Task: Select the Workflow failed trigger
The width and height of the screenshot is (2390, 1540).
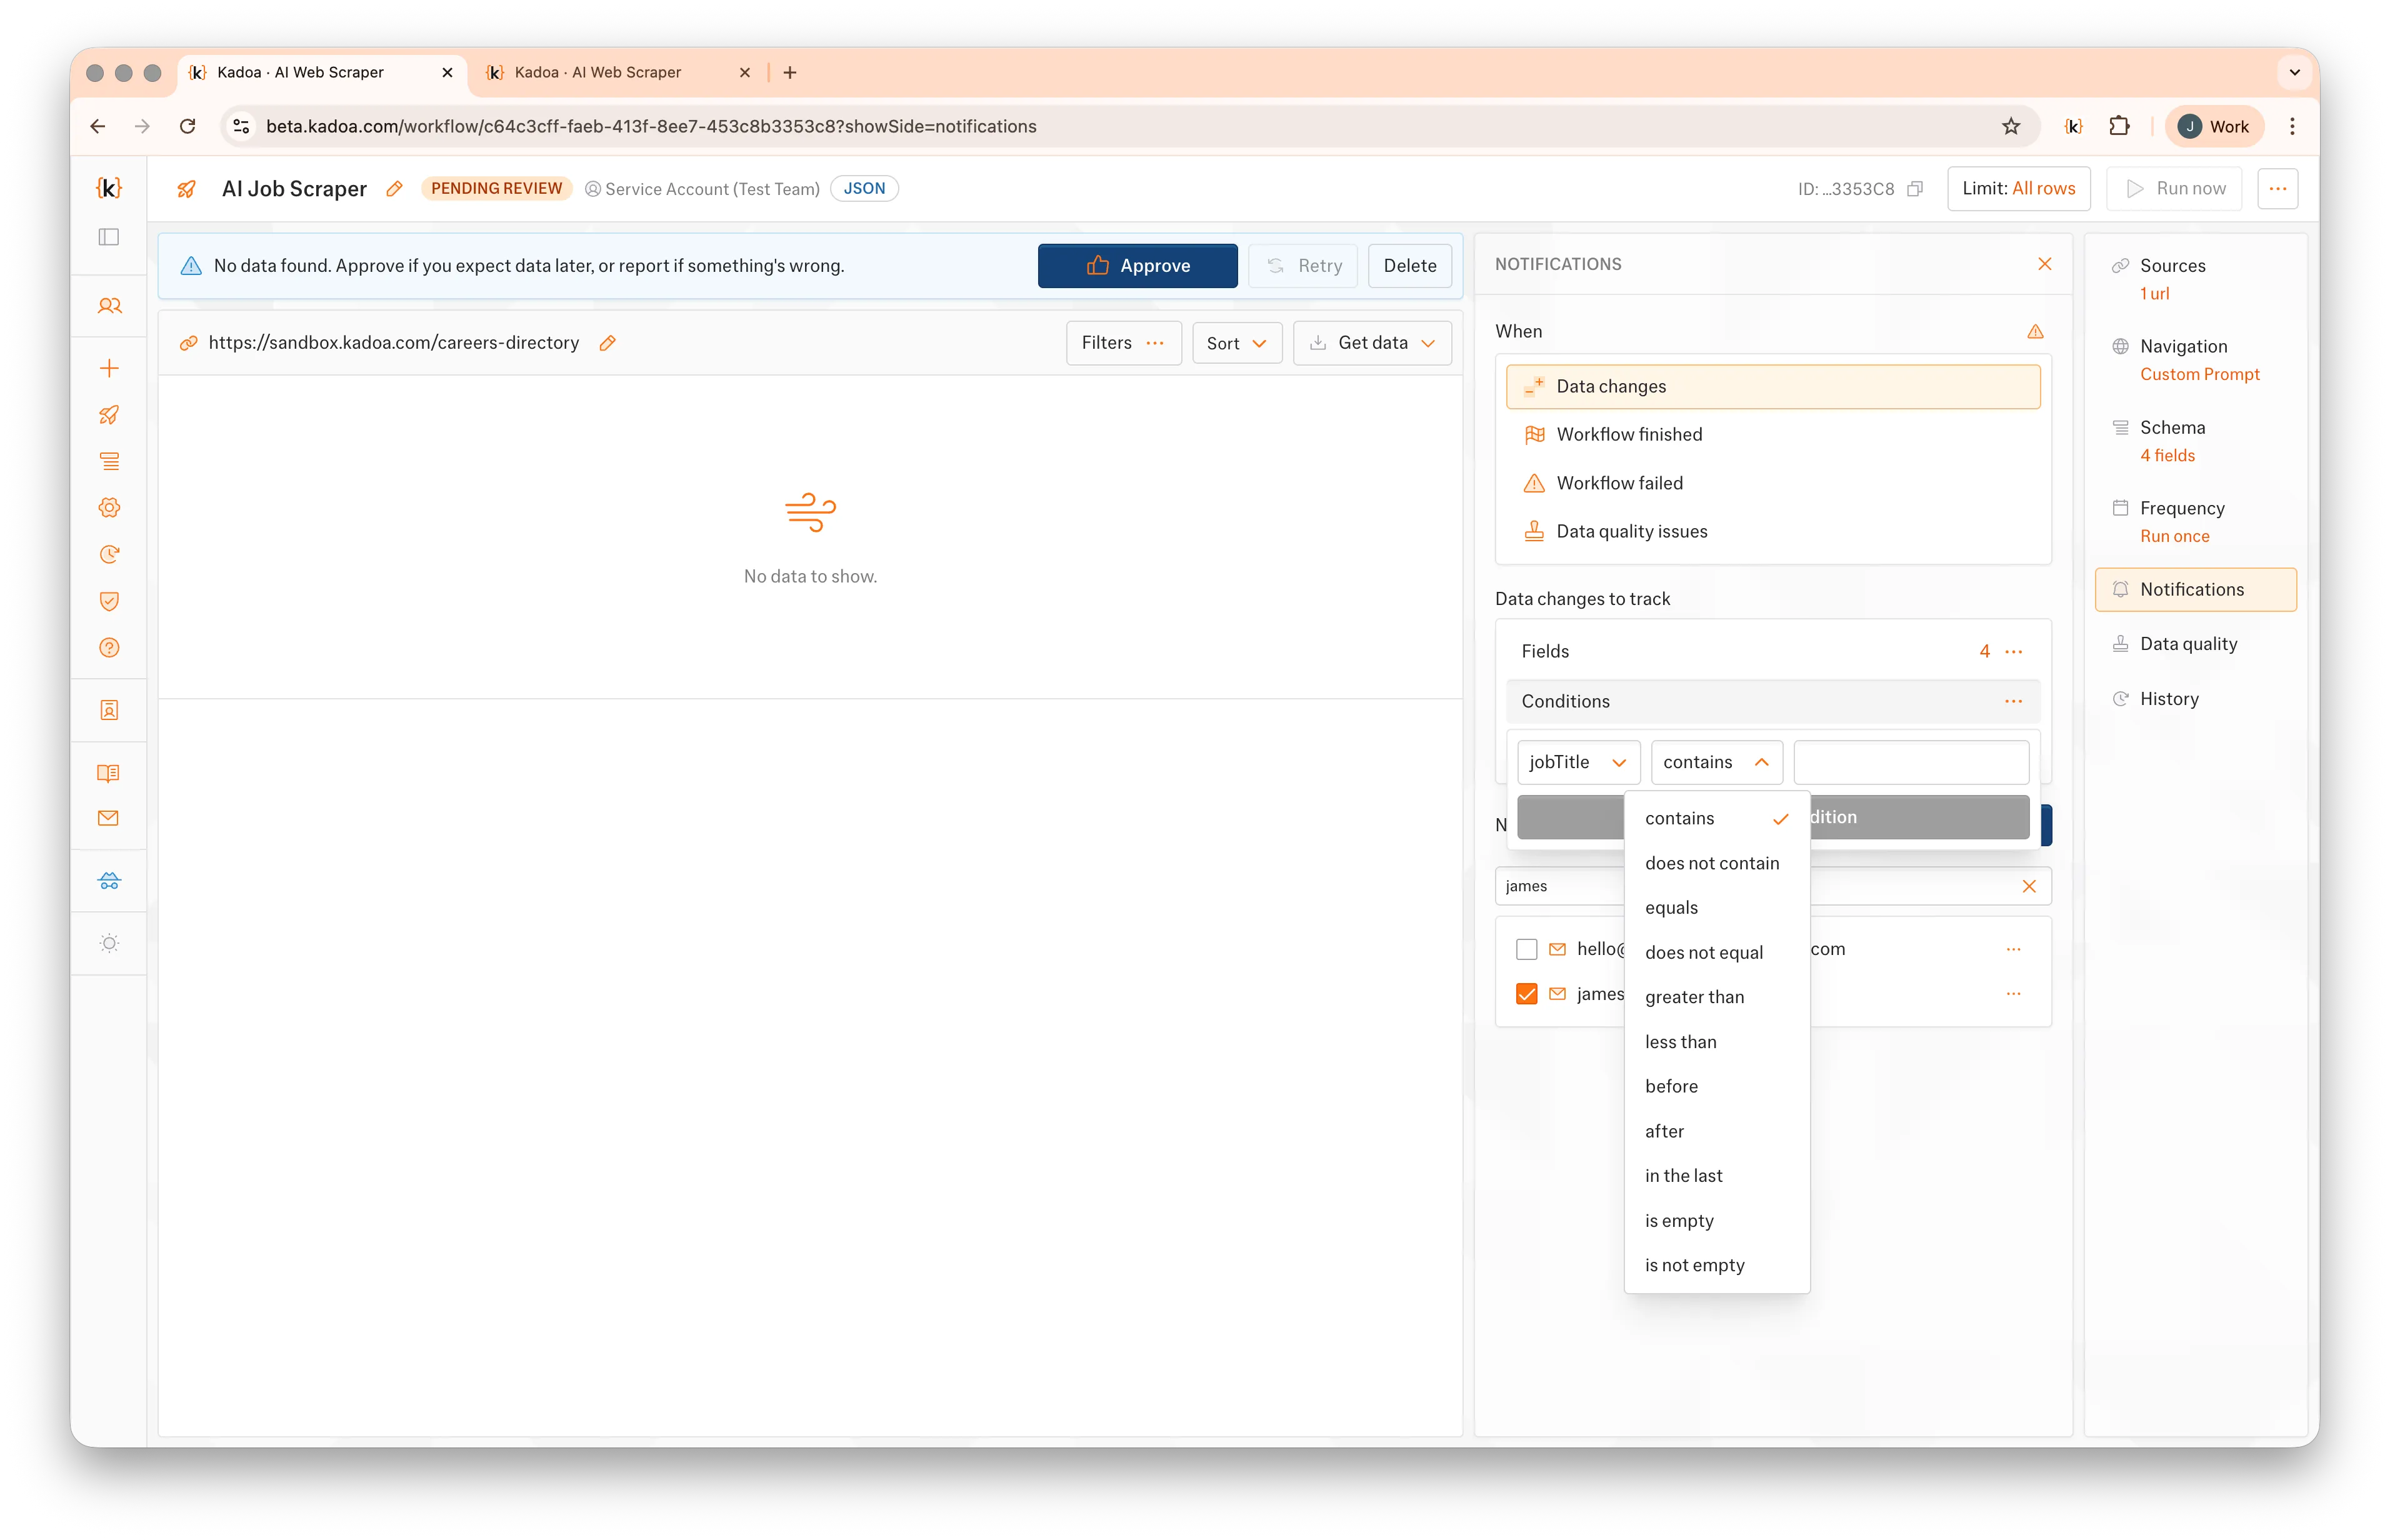Action: [x=1772, y=483]
